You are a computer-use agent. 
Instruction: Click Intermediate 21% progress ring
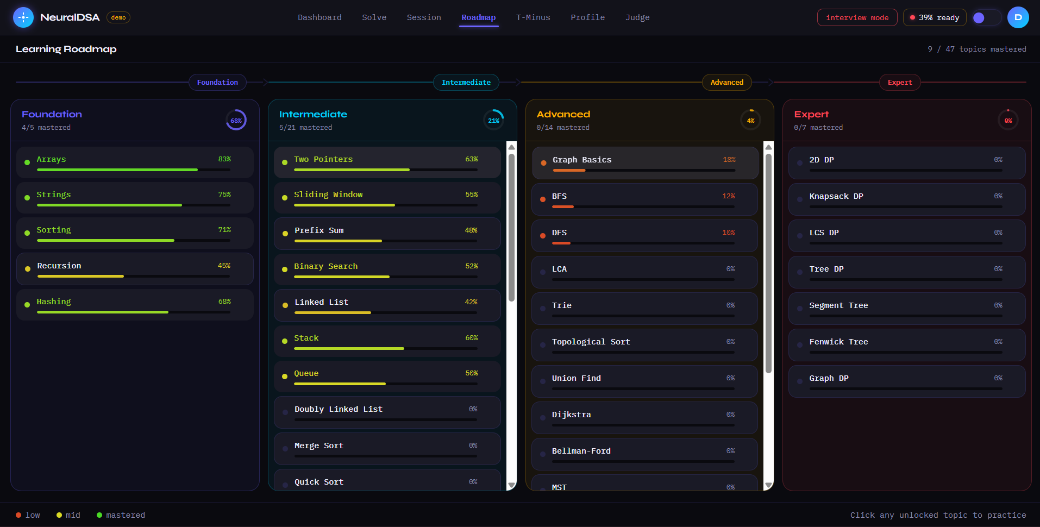pyautogui.click(x=493, y=120)
